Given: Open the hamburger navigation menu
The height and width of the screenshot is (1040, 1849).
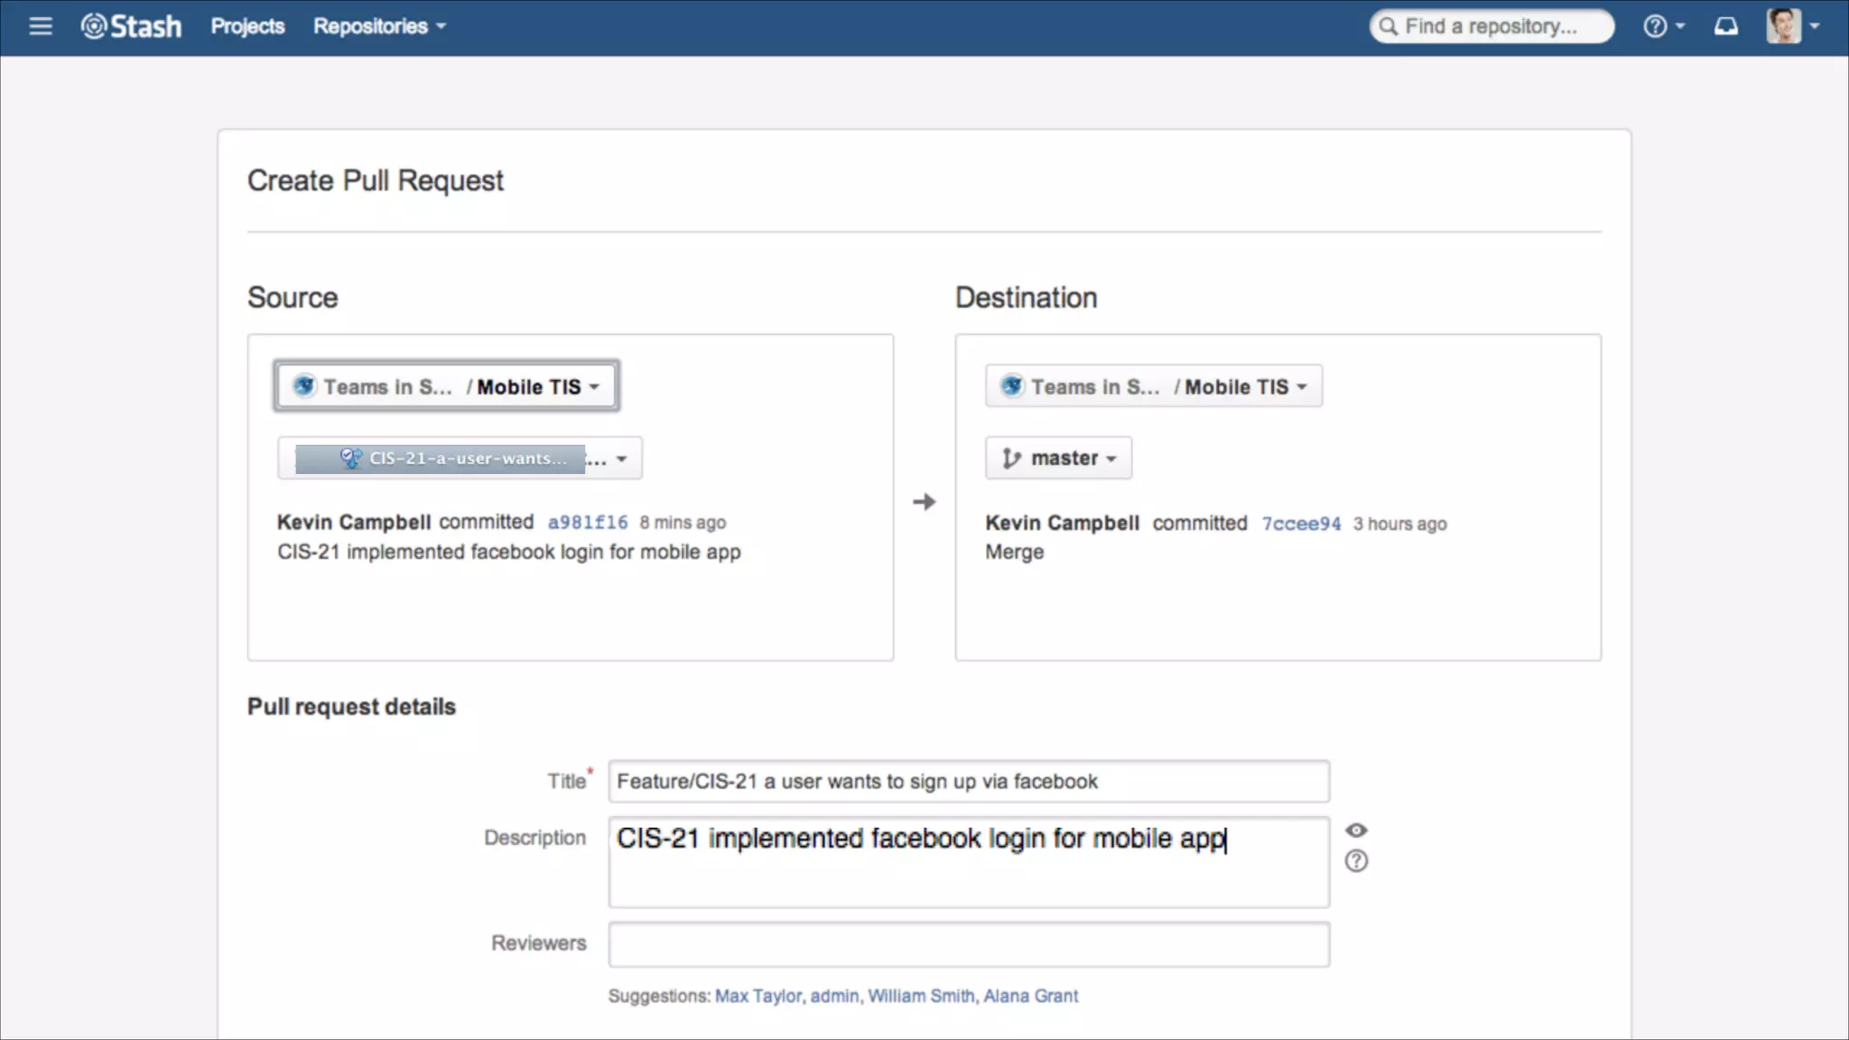Looking at the screenshot, I should click(40, 26).
